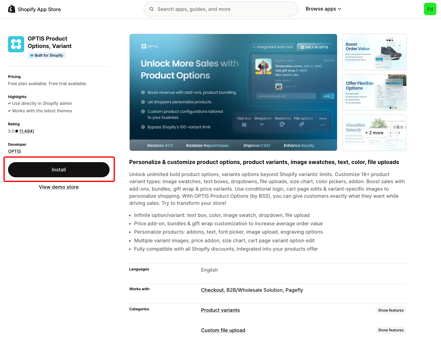This screenshot has width=441, height=345.
Task: Click the rating star icon
Action: pyautogui.click(x=17, y=131)
